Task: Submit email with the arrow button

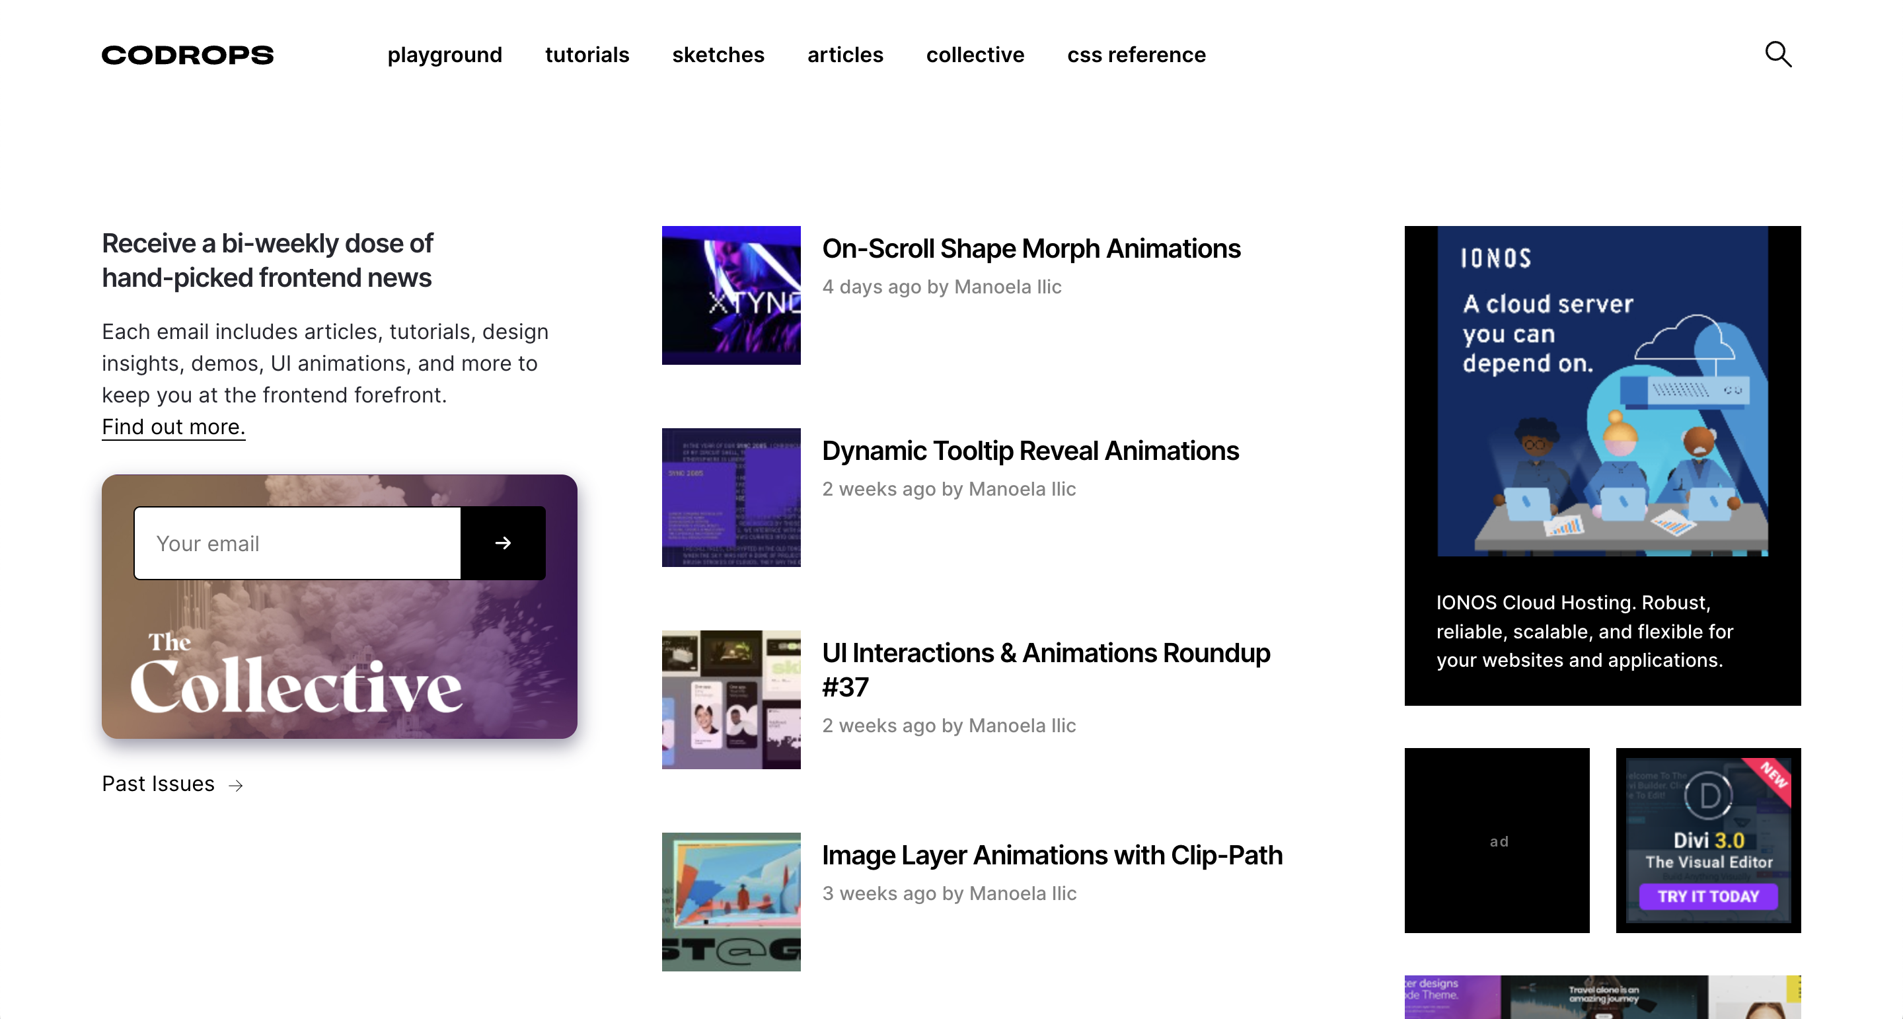Action: point(503,543)
